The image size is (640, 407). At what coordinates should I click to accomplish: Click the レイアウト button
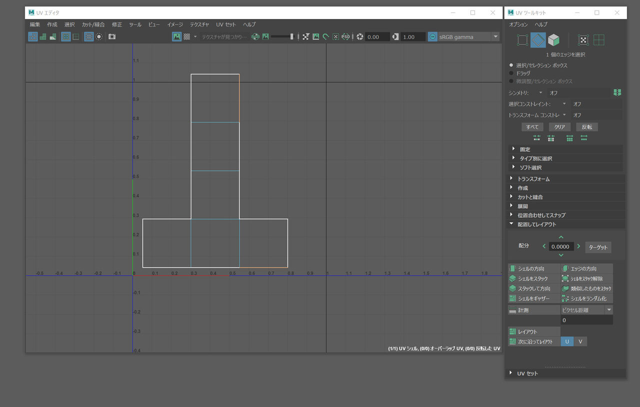coord(534,332)
